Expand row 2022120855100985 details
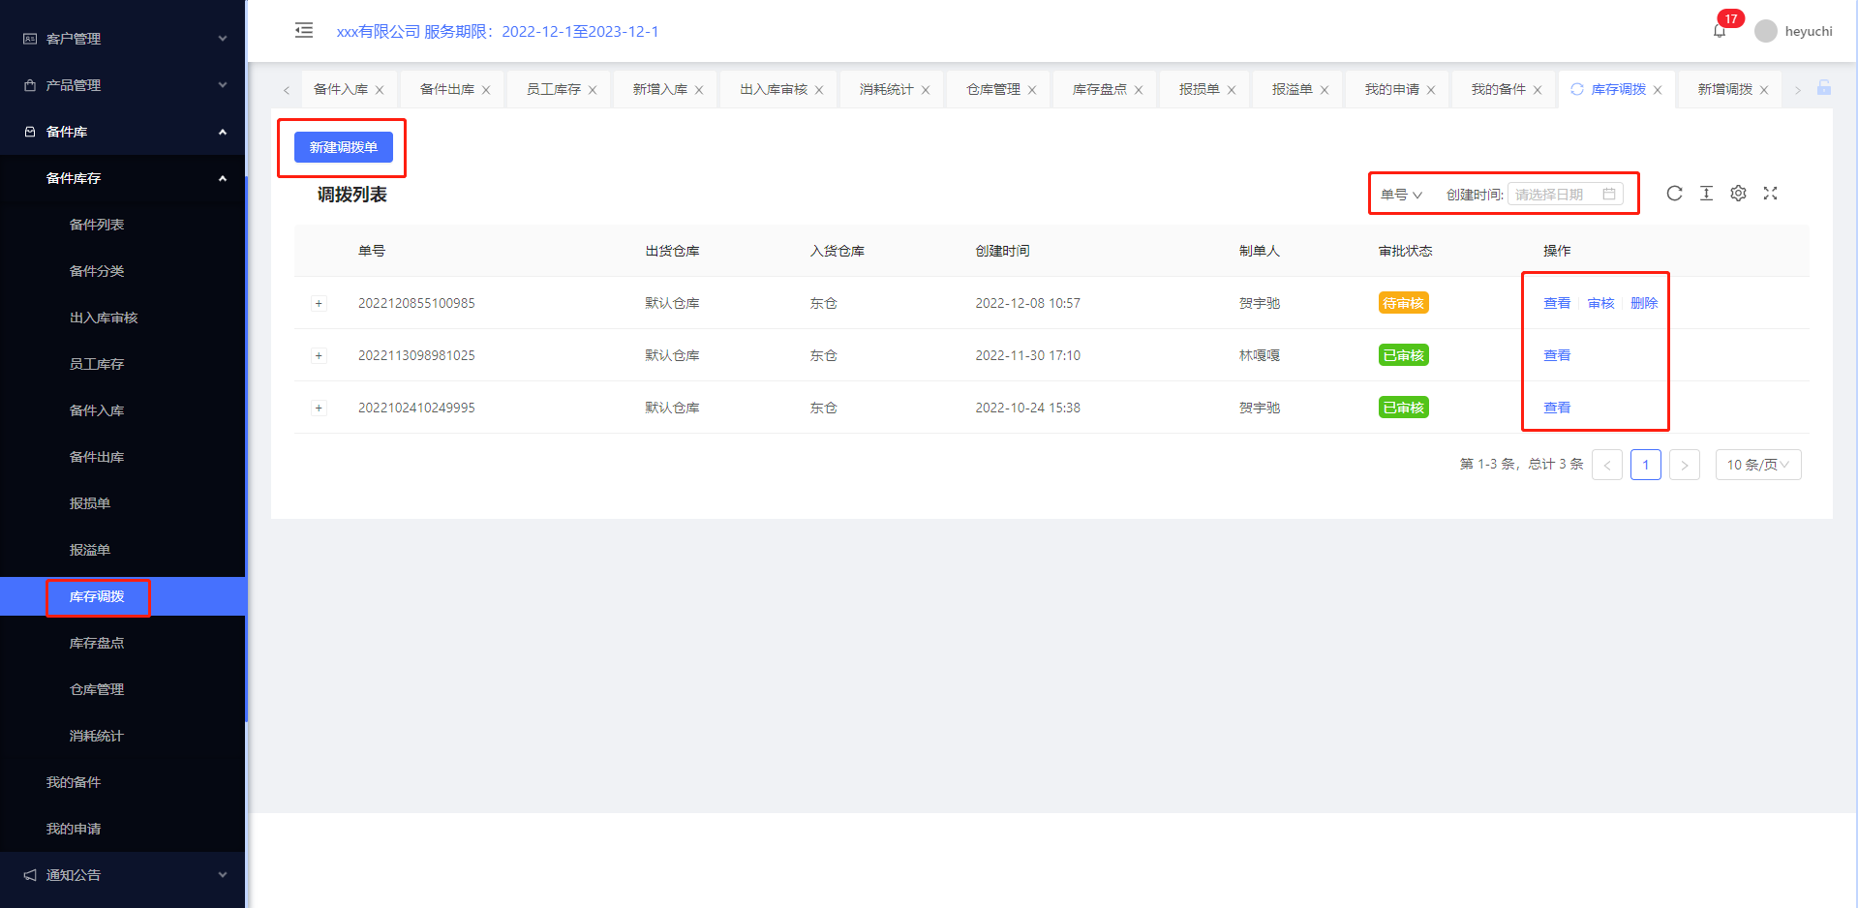The image size is (1858, 908). tap(319, 304)
